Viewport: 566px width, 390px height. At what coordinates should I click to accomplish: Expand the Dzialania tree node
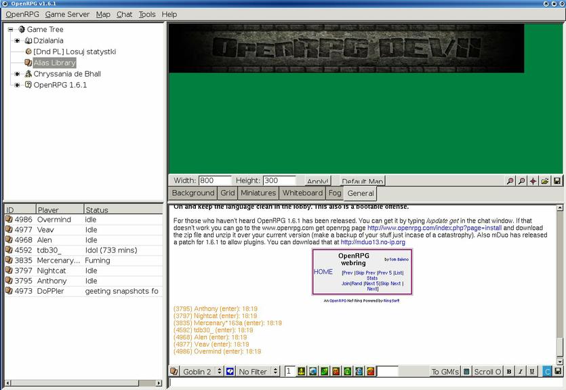pyautogui.click(x=17, y=41)
